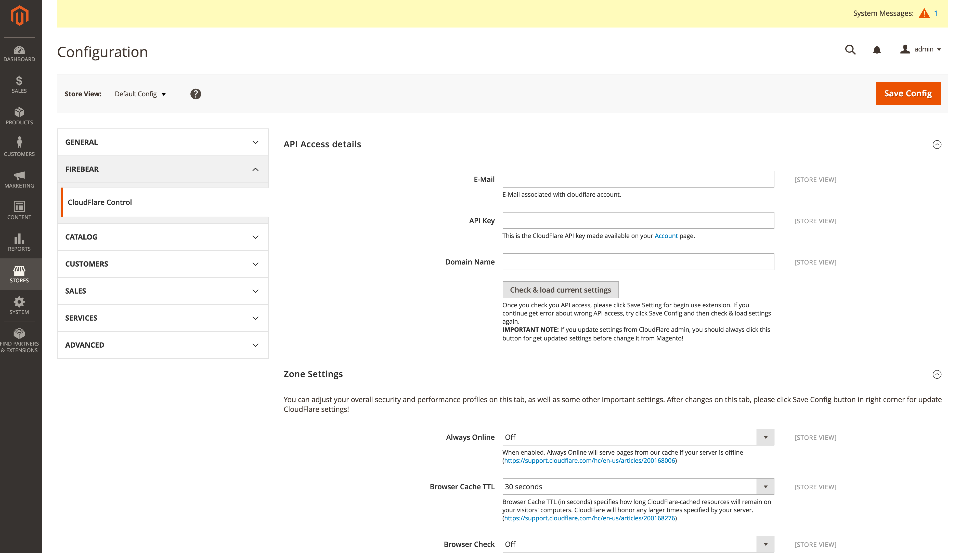Open the Browser Cache TTL support link
This screenshot has width=960, height=553.
coord(590,518)
